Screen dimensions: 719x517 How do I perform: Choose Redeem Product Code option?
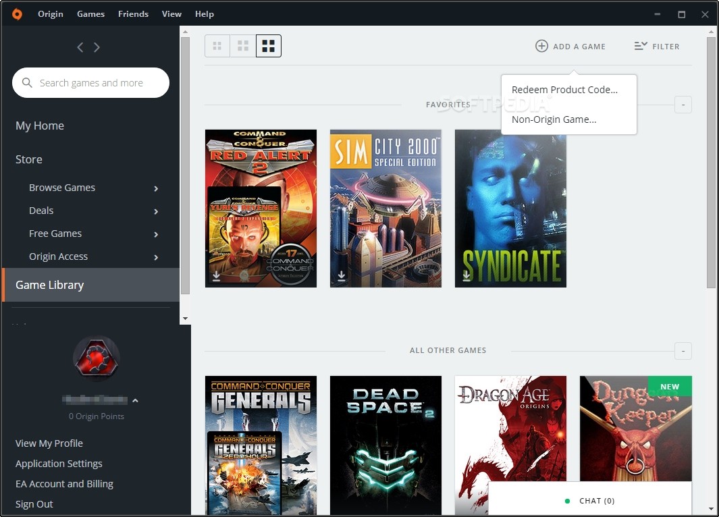tap(564, 90)
